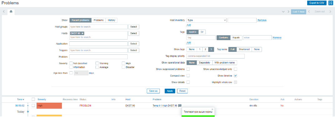Check Show unacknowledged only

[235, 69]
